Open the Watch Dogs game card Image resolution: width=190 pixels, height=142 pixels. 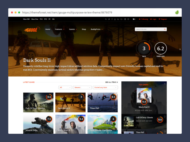pyautogui.click(x=38, y=124)
